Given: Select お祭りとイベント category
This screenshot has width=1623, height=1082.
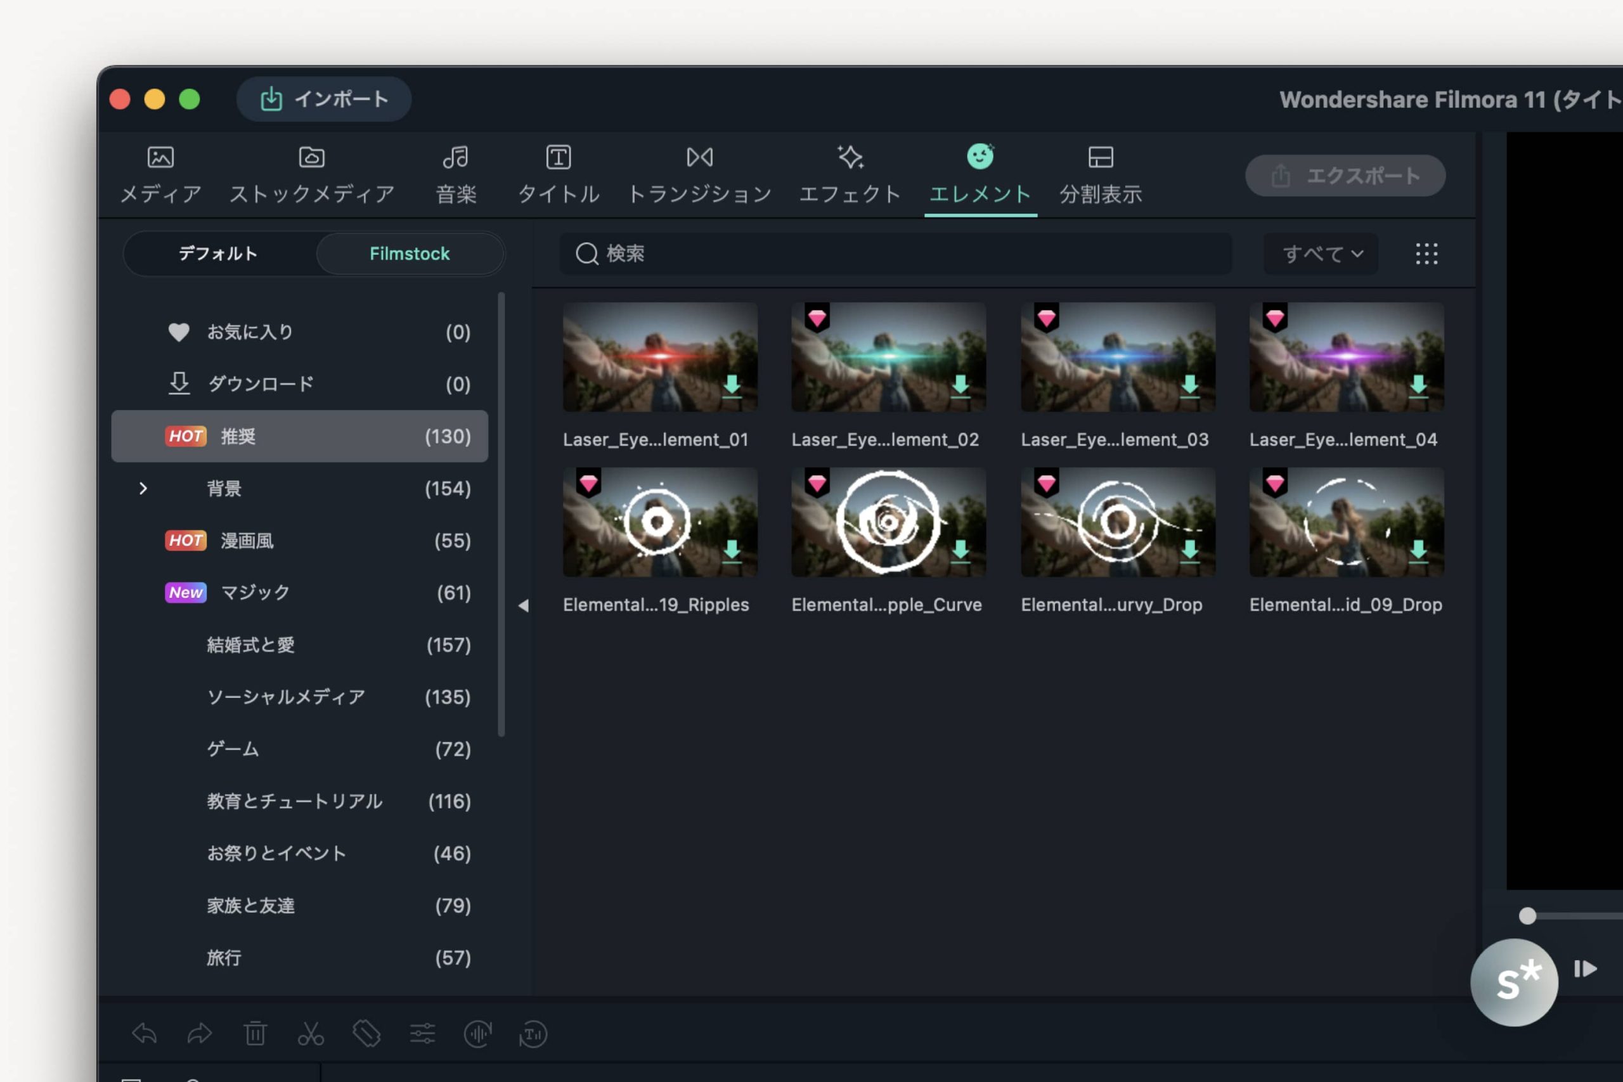Looking at the screenshot, I should [x=299, y=853].
